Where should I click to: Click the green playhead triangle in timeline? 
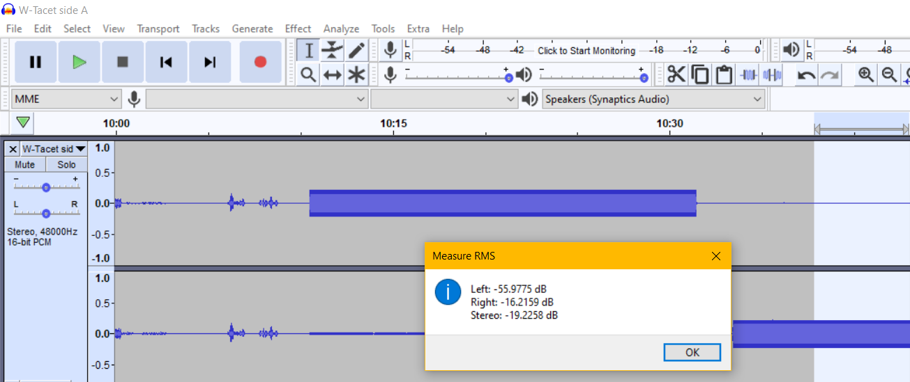pyautogui.click(x=24, y=122)
